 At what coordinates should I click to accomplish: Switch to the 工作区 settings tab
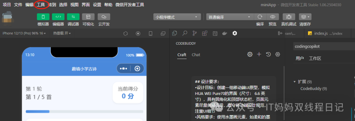315,59
